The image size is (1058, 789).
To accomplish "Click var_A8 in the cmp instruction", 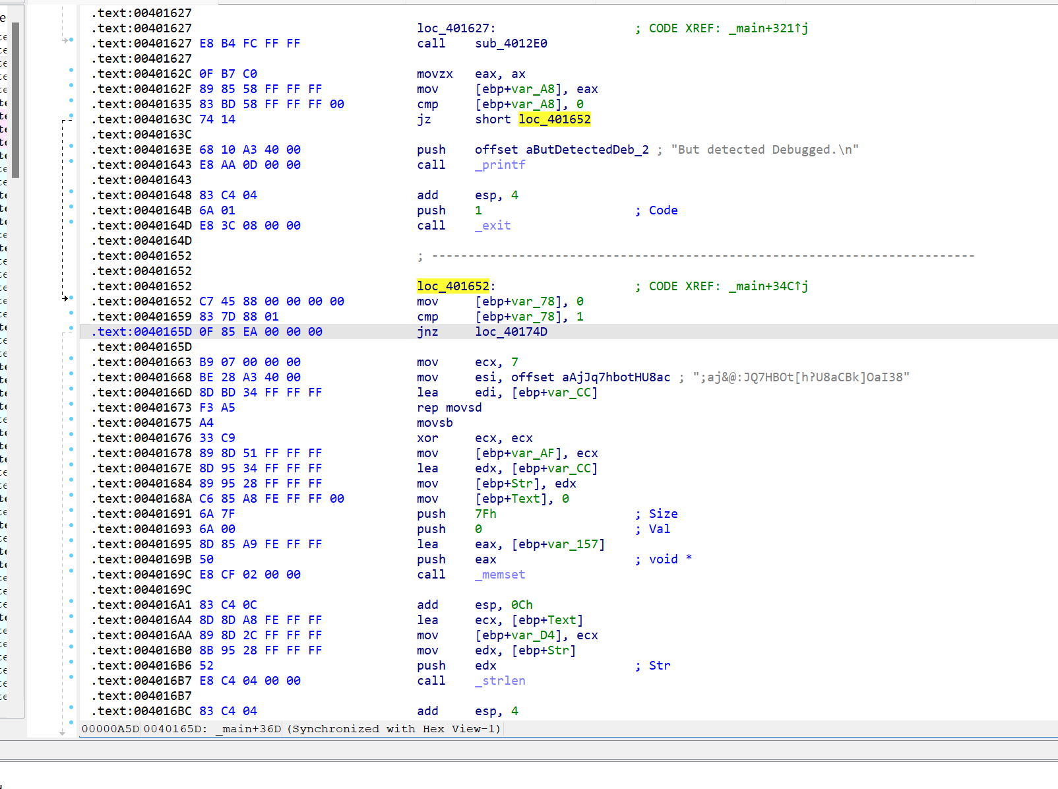I will pyautogui.click(x=533, y=104).
